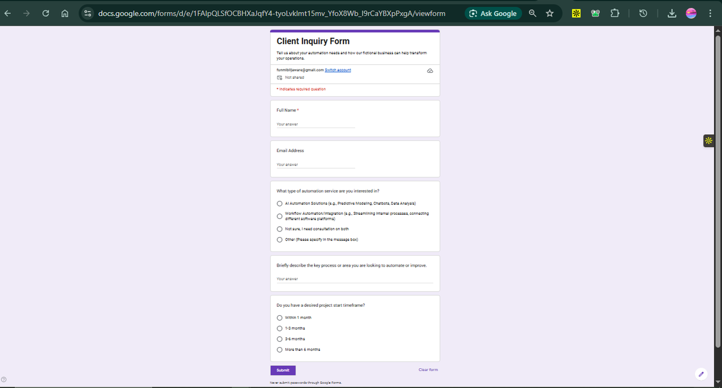Image resolution: width=722 pixels, height=388 pixels.
Task: Click the cloud draft-saved icon
Action: click(x=430, y=70)
